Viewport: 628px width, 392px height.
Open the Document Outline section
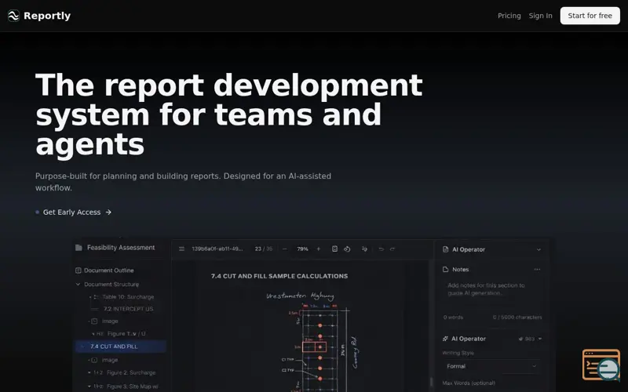[108, 270]
